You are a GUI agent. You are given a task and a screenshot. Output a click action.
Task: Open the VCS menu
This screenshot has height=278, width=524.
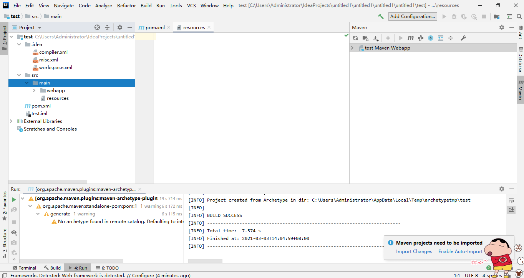point(191,5)
